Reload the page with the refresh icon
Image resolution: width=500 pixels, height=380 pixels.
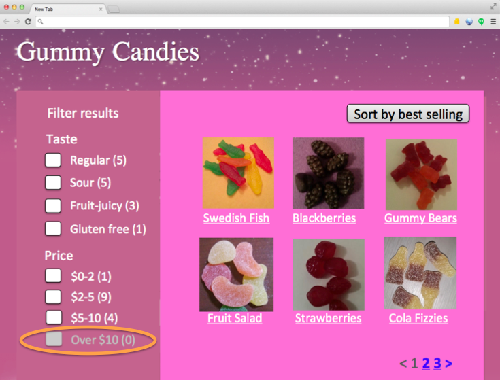point(28,22)
